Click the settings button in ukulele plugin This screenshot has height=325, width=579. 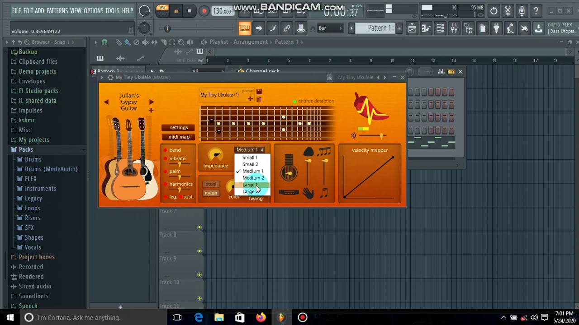[179, 128]
